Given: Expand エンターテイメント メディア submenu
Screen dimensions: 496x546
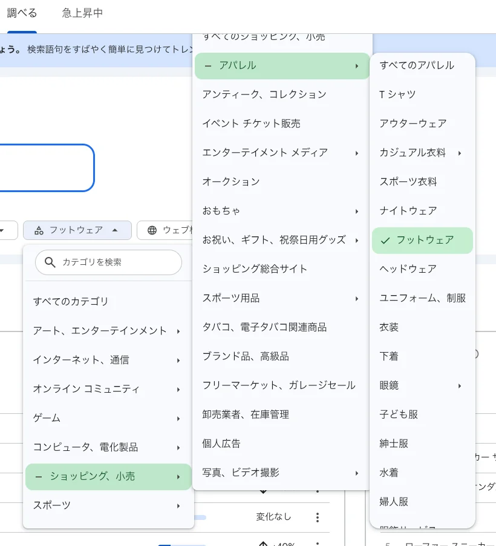Looking at the screenshot, I should coord(282,153).
